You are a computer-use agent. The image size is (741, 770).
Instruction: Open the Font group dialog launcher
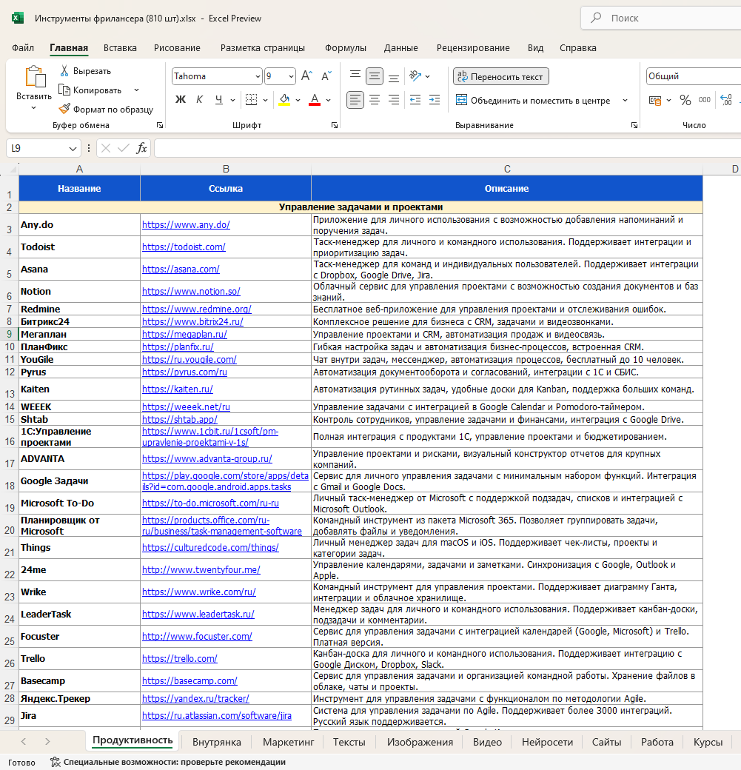pos(335,125)
